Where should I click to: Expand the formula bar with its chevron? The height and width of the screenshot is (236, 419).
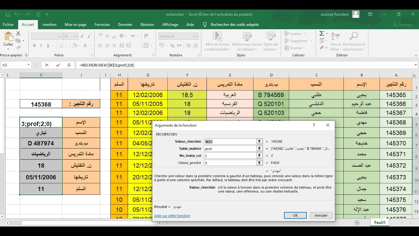(x=416, y=65)
